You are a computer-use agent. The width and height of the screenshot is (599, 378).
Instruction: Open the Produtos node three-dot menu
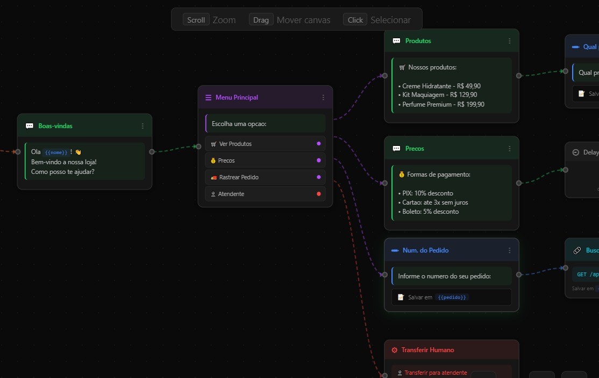[x=509, y=41]
